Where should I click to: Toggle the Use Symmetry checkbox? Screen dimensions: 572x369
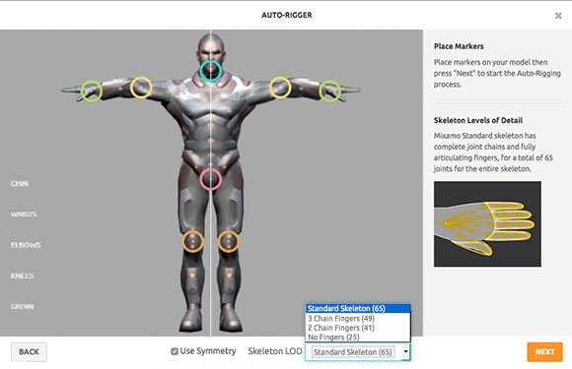coord(175,351)
